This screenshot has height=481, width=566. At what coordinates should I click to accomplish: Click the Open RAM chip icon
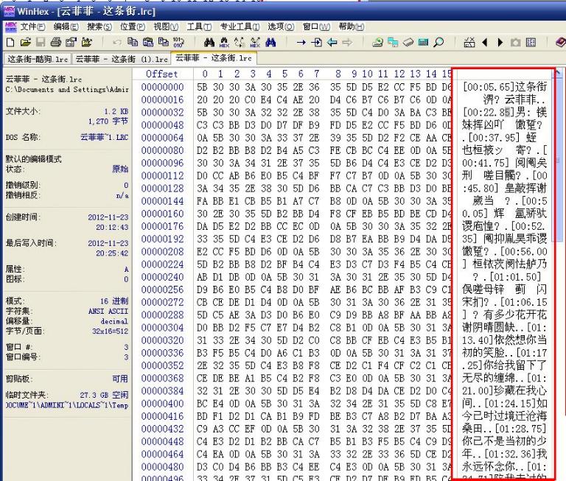click(x=408, y=43)
